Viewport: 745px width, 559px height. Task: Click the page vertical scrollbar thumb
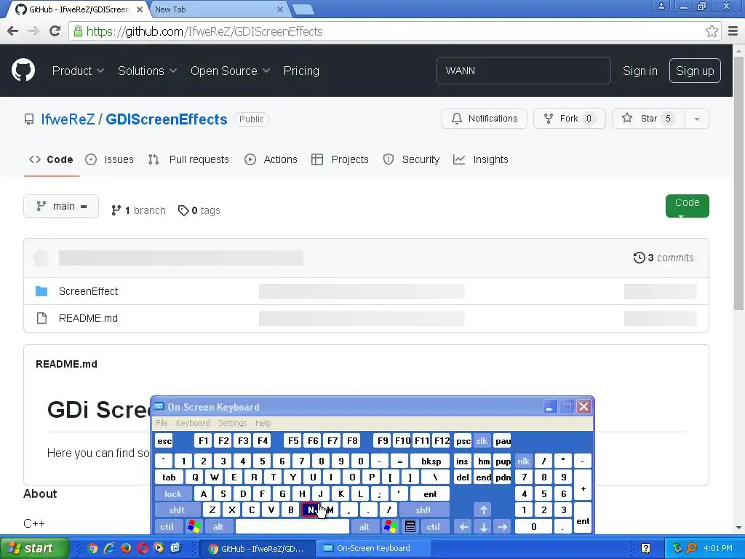(738, 183)
